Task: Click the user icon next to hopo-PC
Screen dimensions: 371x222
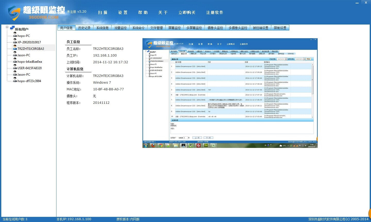Action: [x=15, y=35]
